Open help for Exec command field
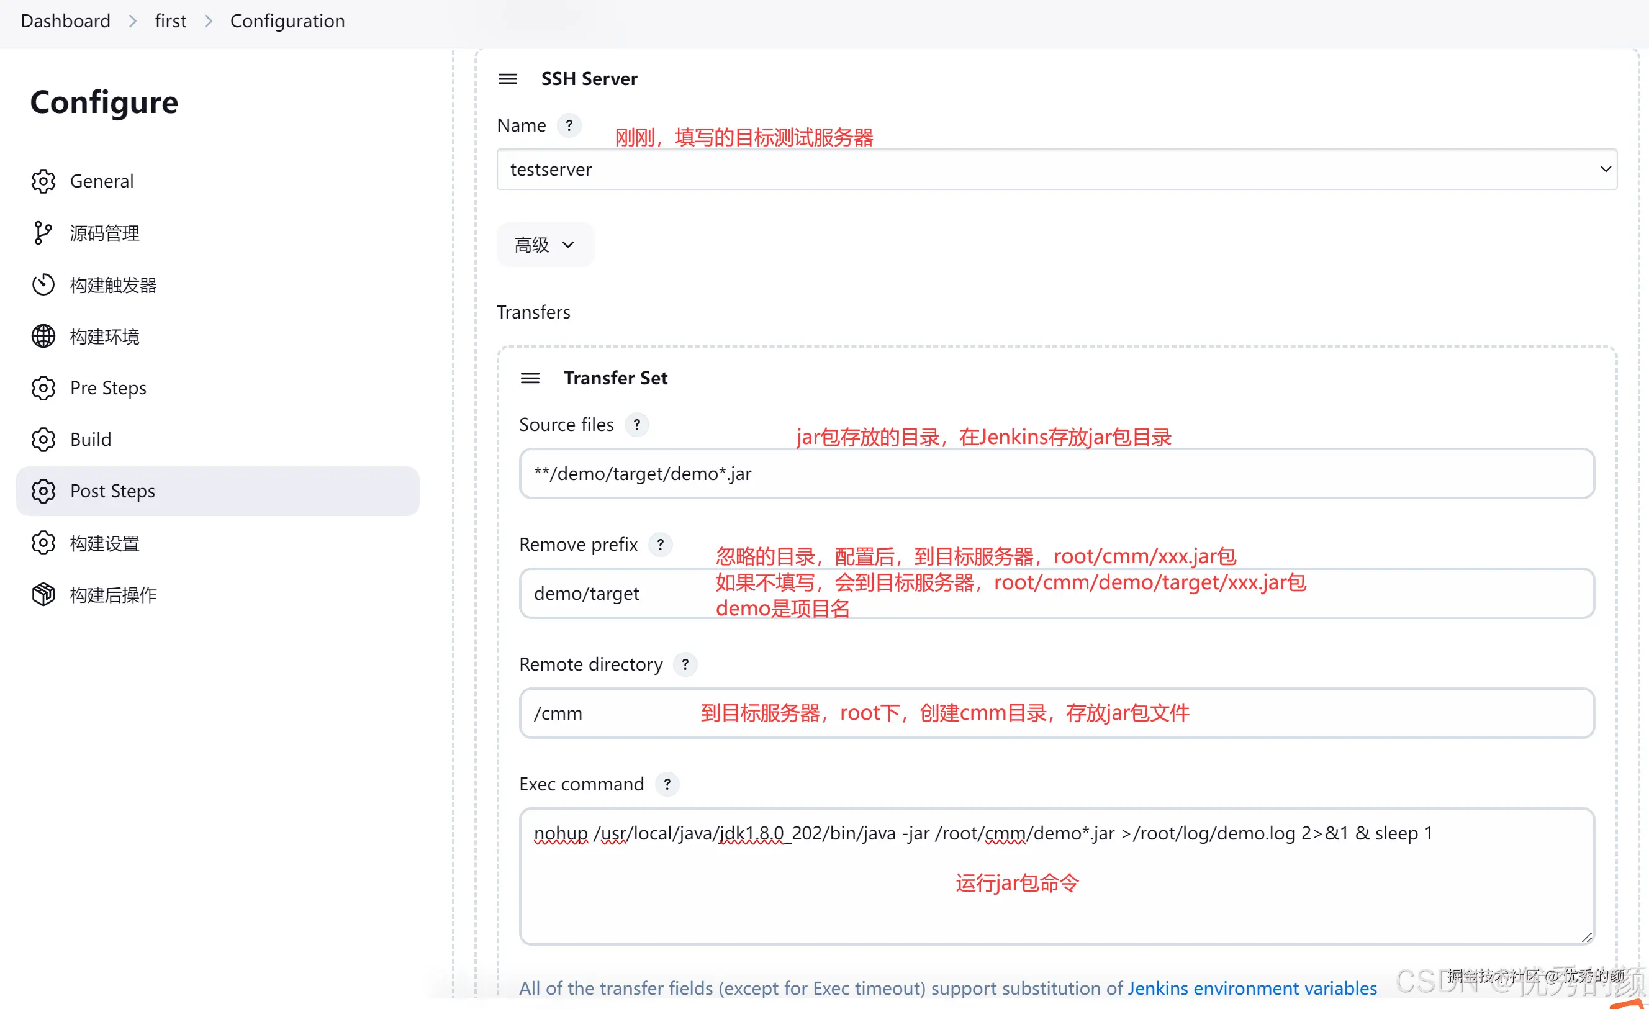Screen dimensions: 1649x1009 pyautogui.click(x=667, y=784)
